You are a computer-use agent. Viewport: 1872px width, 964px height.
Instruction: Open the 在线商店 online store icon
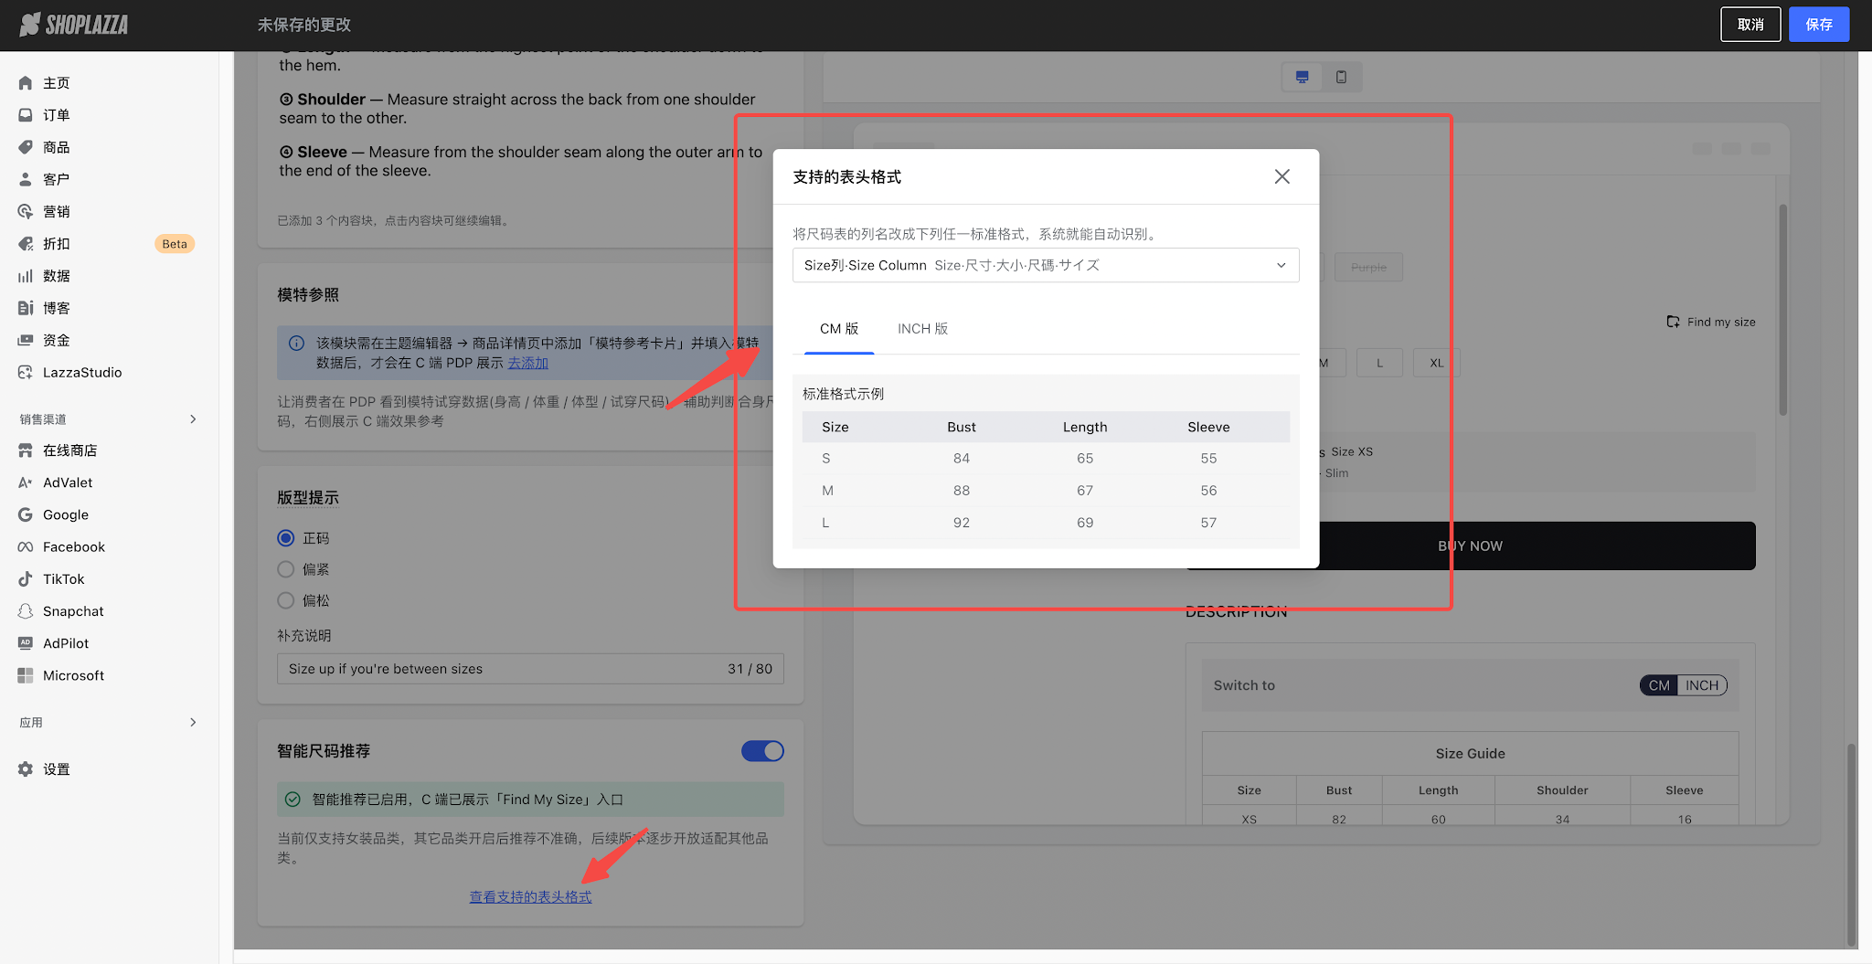point(26,450)
